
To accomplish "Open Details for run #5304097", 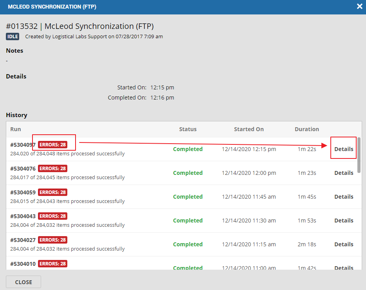I will tap(344, 149).
